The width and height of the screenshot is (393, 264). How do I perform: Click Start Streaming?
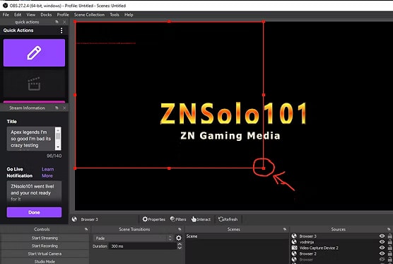[45, 238]
